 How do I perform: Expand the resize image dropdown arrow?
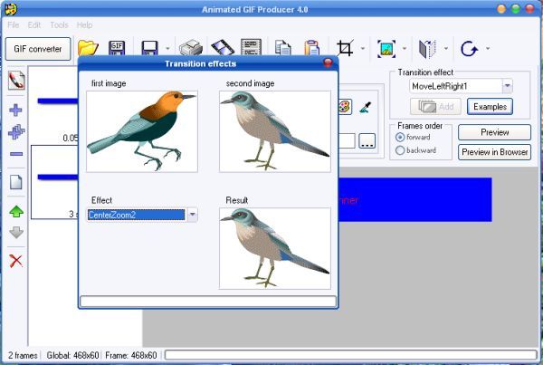[405, 48]
